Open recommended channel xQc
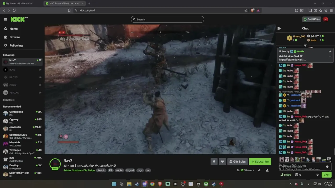 click(x=22, y=159)
